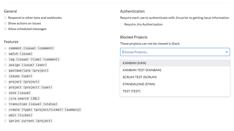Screen dimensions: 234x131
Task: Select STANDALONE (STAN) project option
Action: (139, 84)
